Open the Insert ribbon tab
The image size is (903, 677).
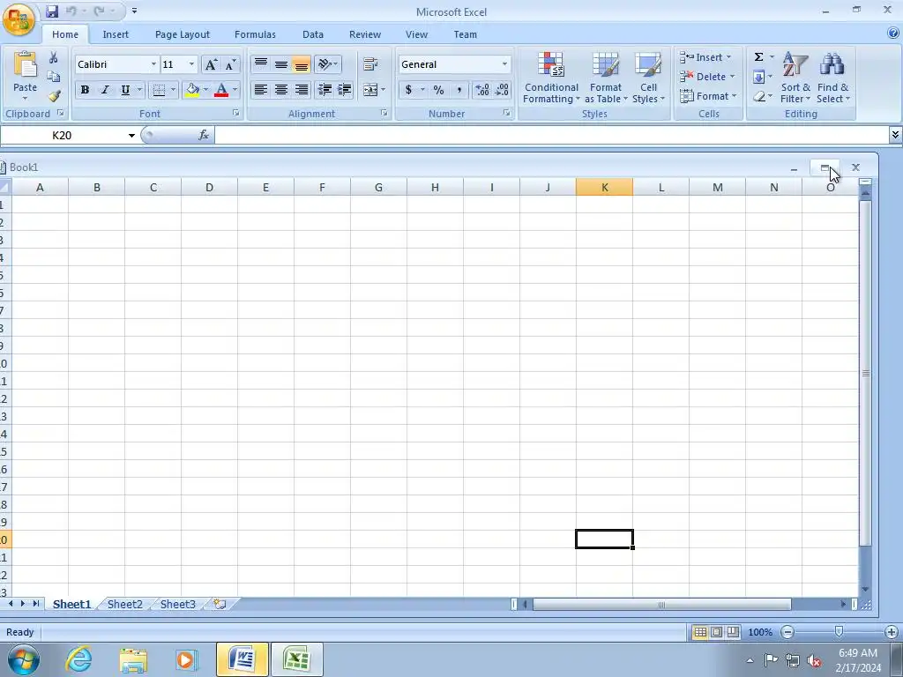[116, 34]
